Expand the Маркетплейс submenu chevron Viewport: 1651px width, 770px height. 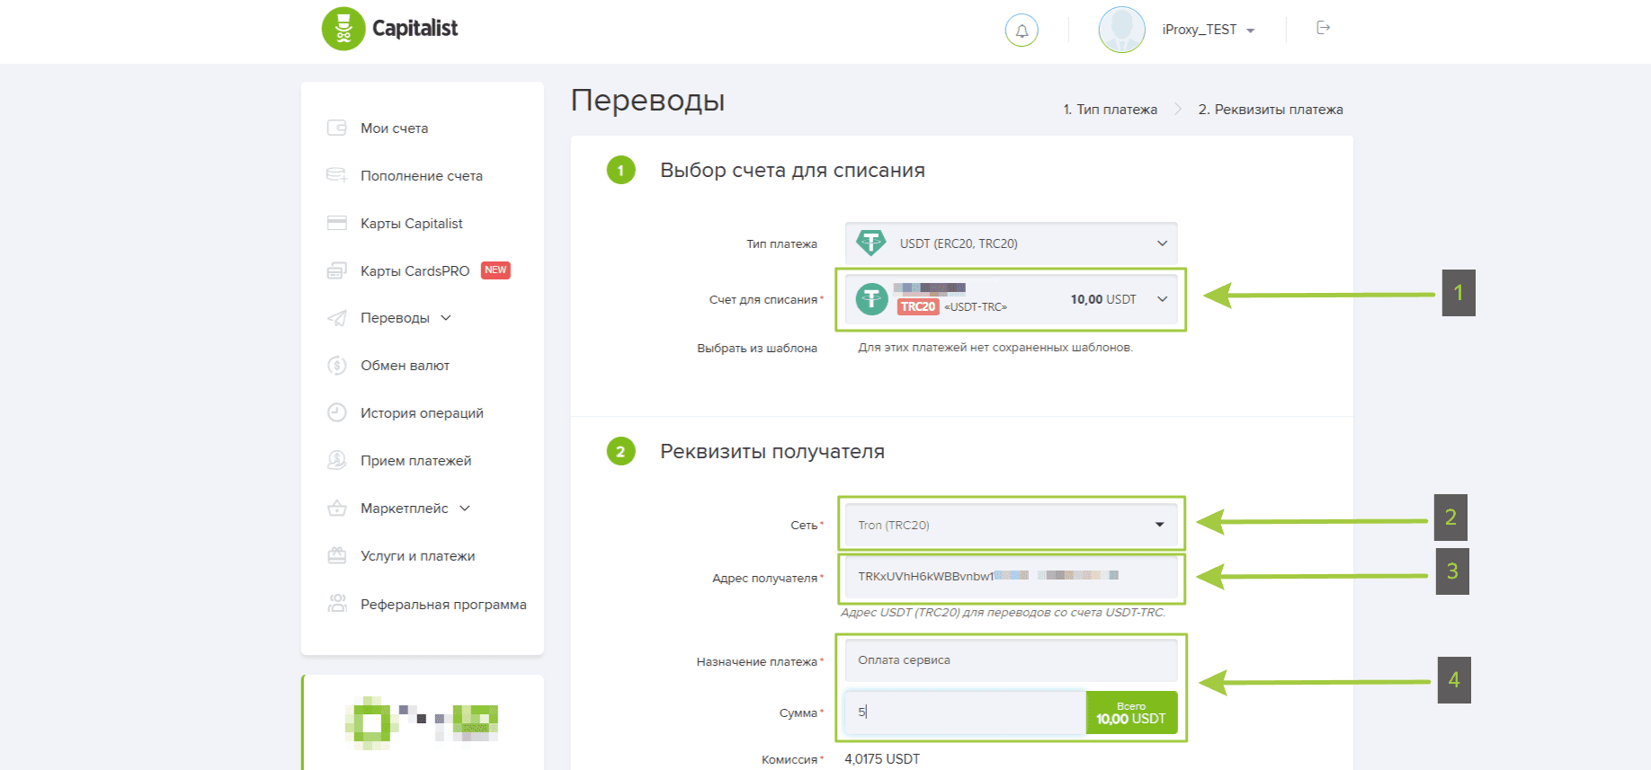point(465,509)
